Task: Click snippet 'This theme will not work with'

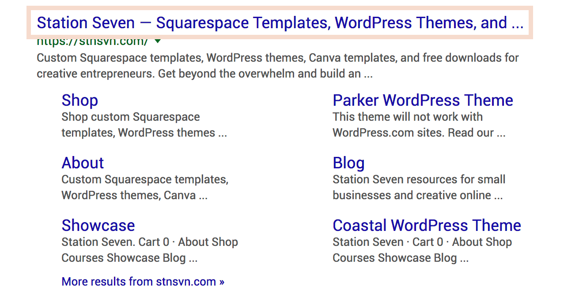Action: coord(408,117)
